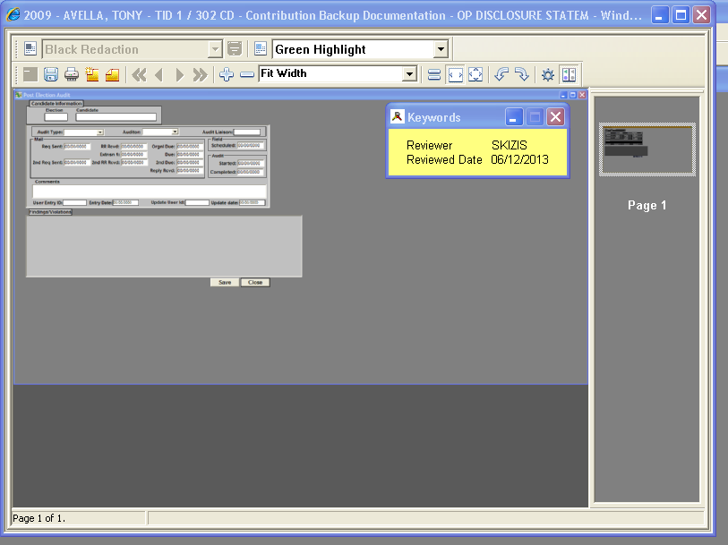728x545 pixels.
Task: Go to the previous page
Action: [x=159, y=74]
